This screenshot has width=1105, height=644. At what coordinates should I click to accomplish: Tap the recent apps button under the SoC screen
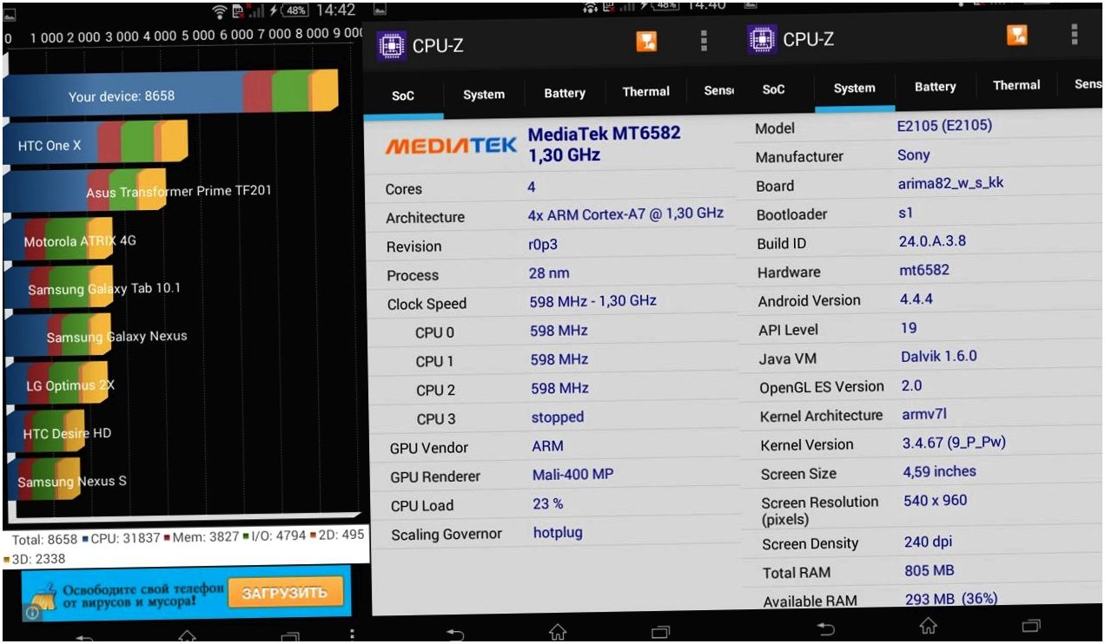pos(661,632)
